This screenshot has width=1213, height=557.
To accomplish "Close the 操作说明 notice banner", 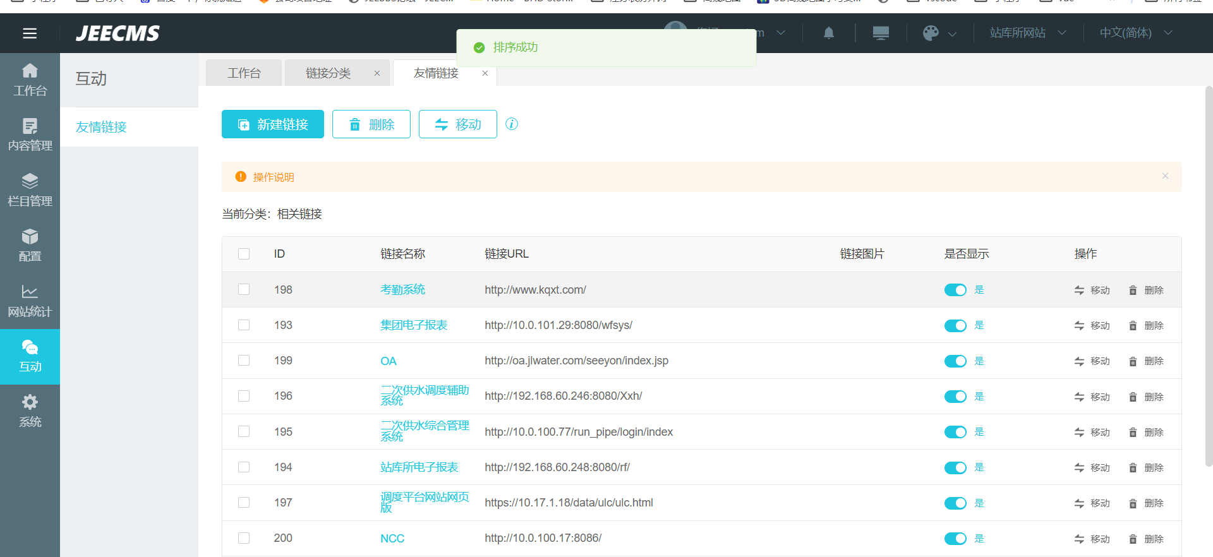I will point(1165,176).
